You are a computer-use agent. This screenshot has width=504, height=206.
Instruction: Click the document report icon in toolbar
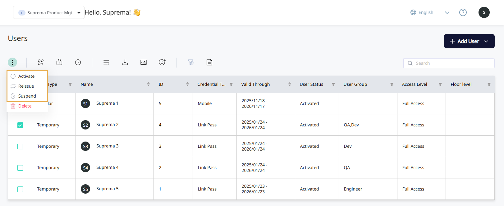[x=209, y=62]
